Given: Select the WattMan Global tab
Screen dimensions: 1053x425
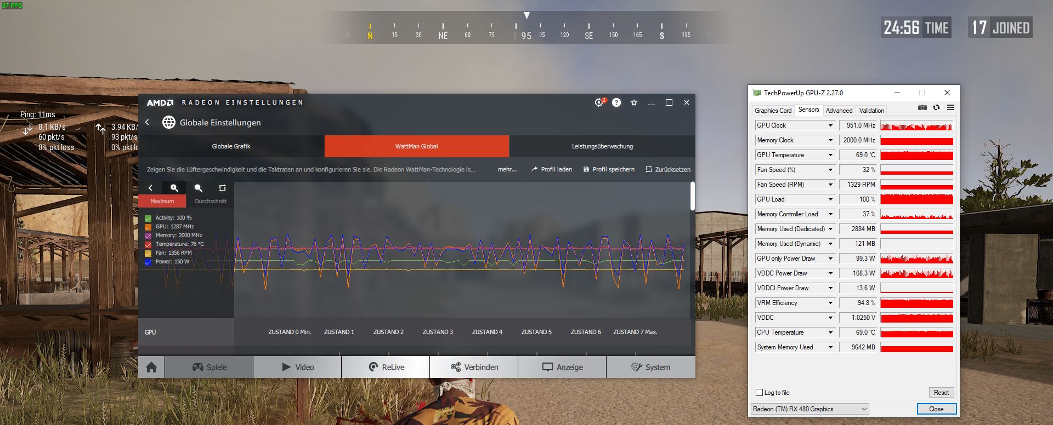Looking at the screenshot, I should tap(416, 146).
